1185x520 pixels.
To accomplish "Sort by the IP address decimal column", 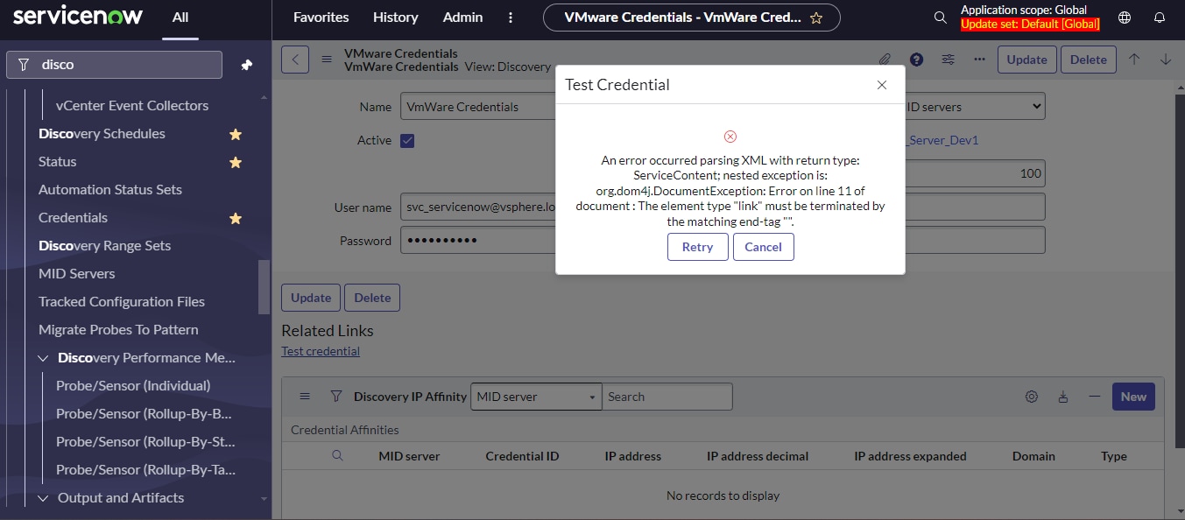I will 758,456.
